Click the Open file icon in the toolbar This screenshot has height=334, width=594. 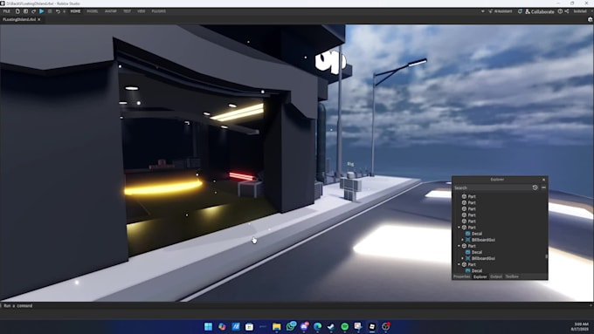(x=25, y=11)
